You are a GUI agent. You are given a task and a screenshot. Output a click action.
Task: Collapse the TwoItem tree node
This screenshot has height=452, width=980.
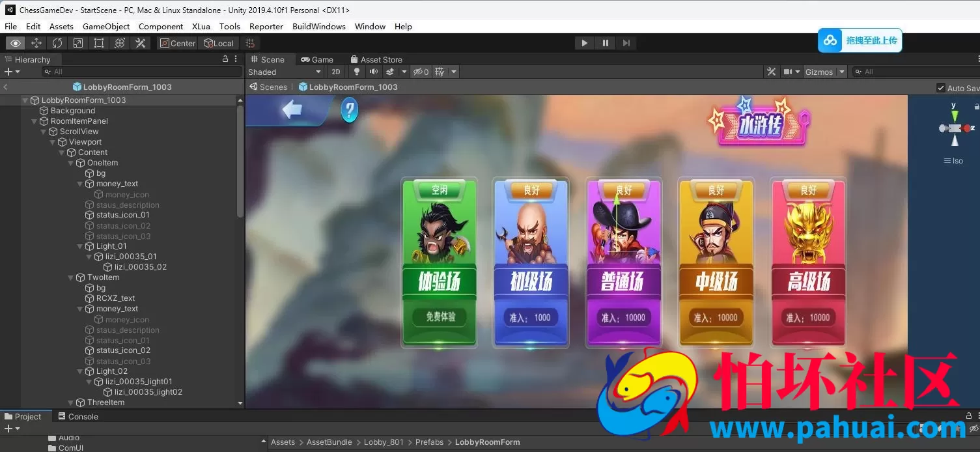point(71,277)
